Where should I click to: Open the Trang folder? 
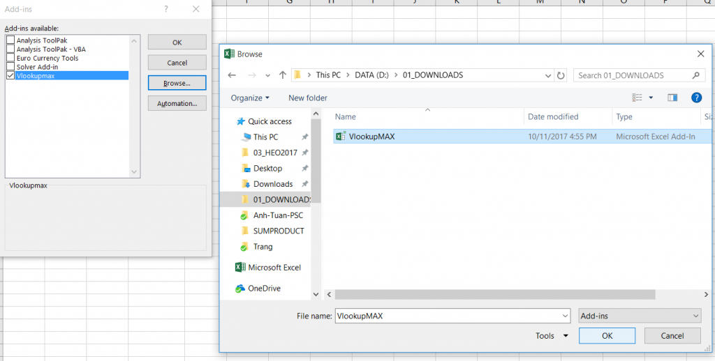[x=263, y=246]
